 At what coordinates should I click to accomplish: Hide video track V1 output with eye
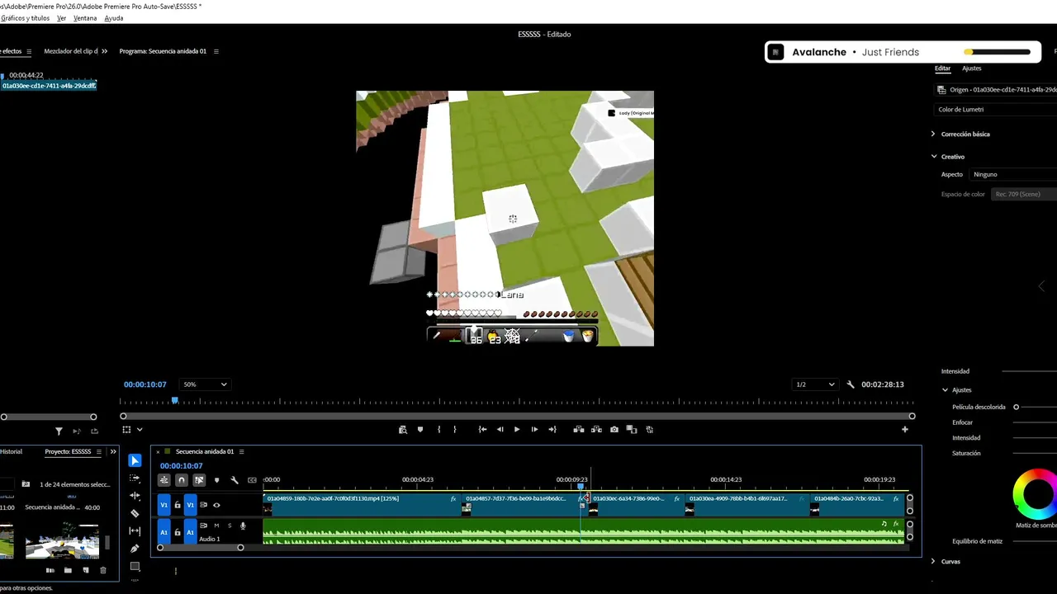216,505
